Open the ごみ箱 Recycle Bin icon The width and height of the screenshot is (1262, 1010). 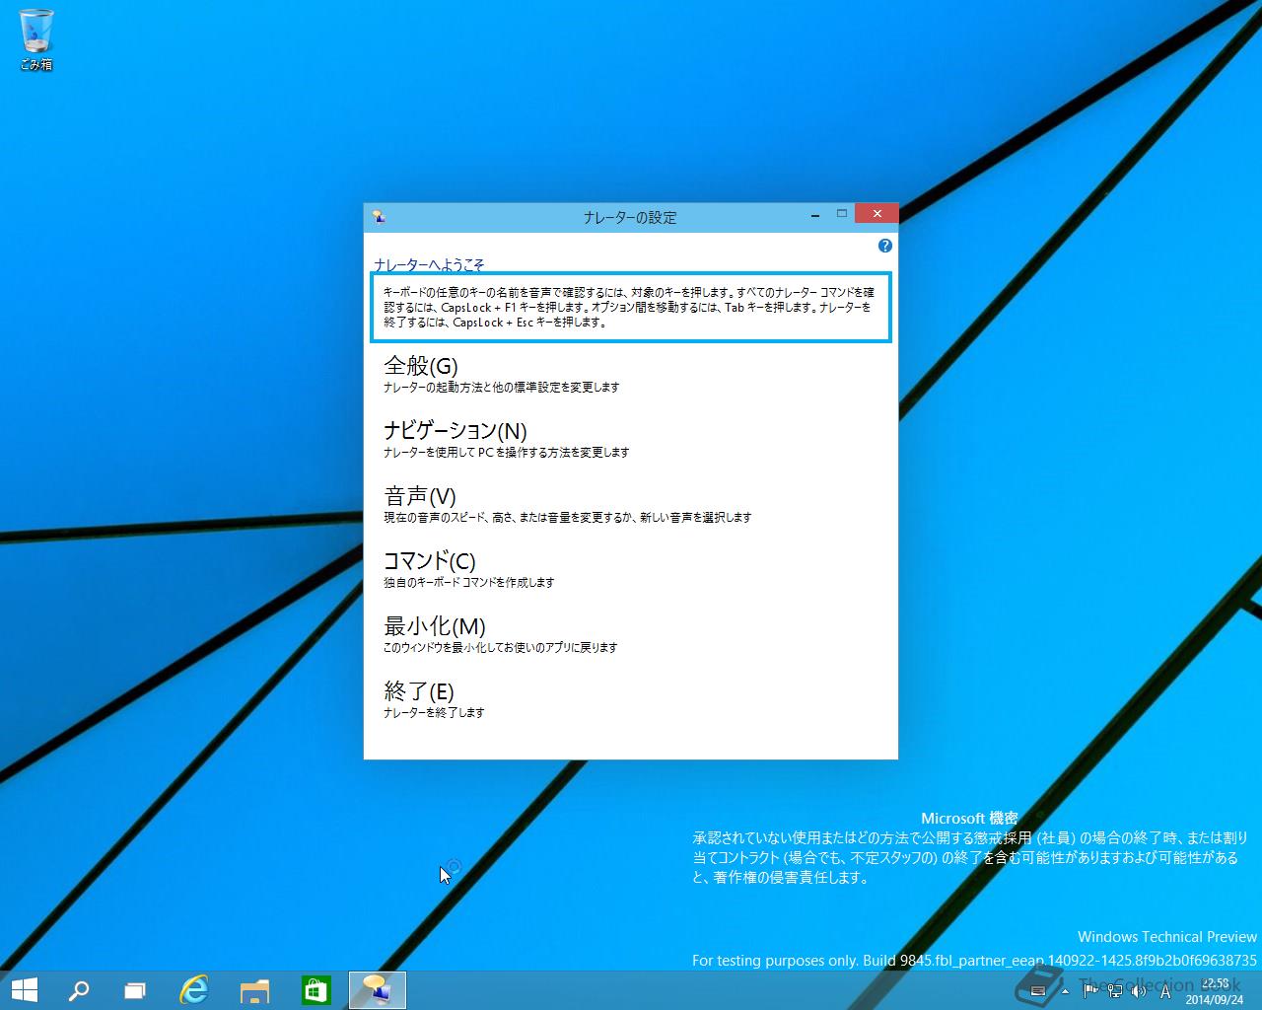(36, 40)
